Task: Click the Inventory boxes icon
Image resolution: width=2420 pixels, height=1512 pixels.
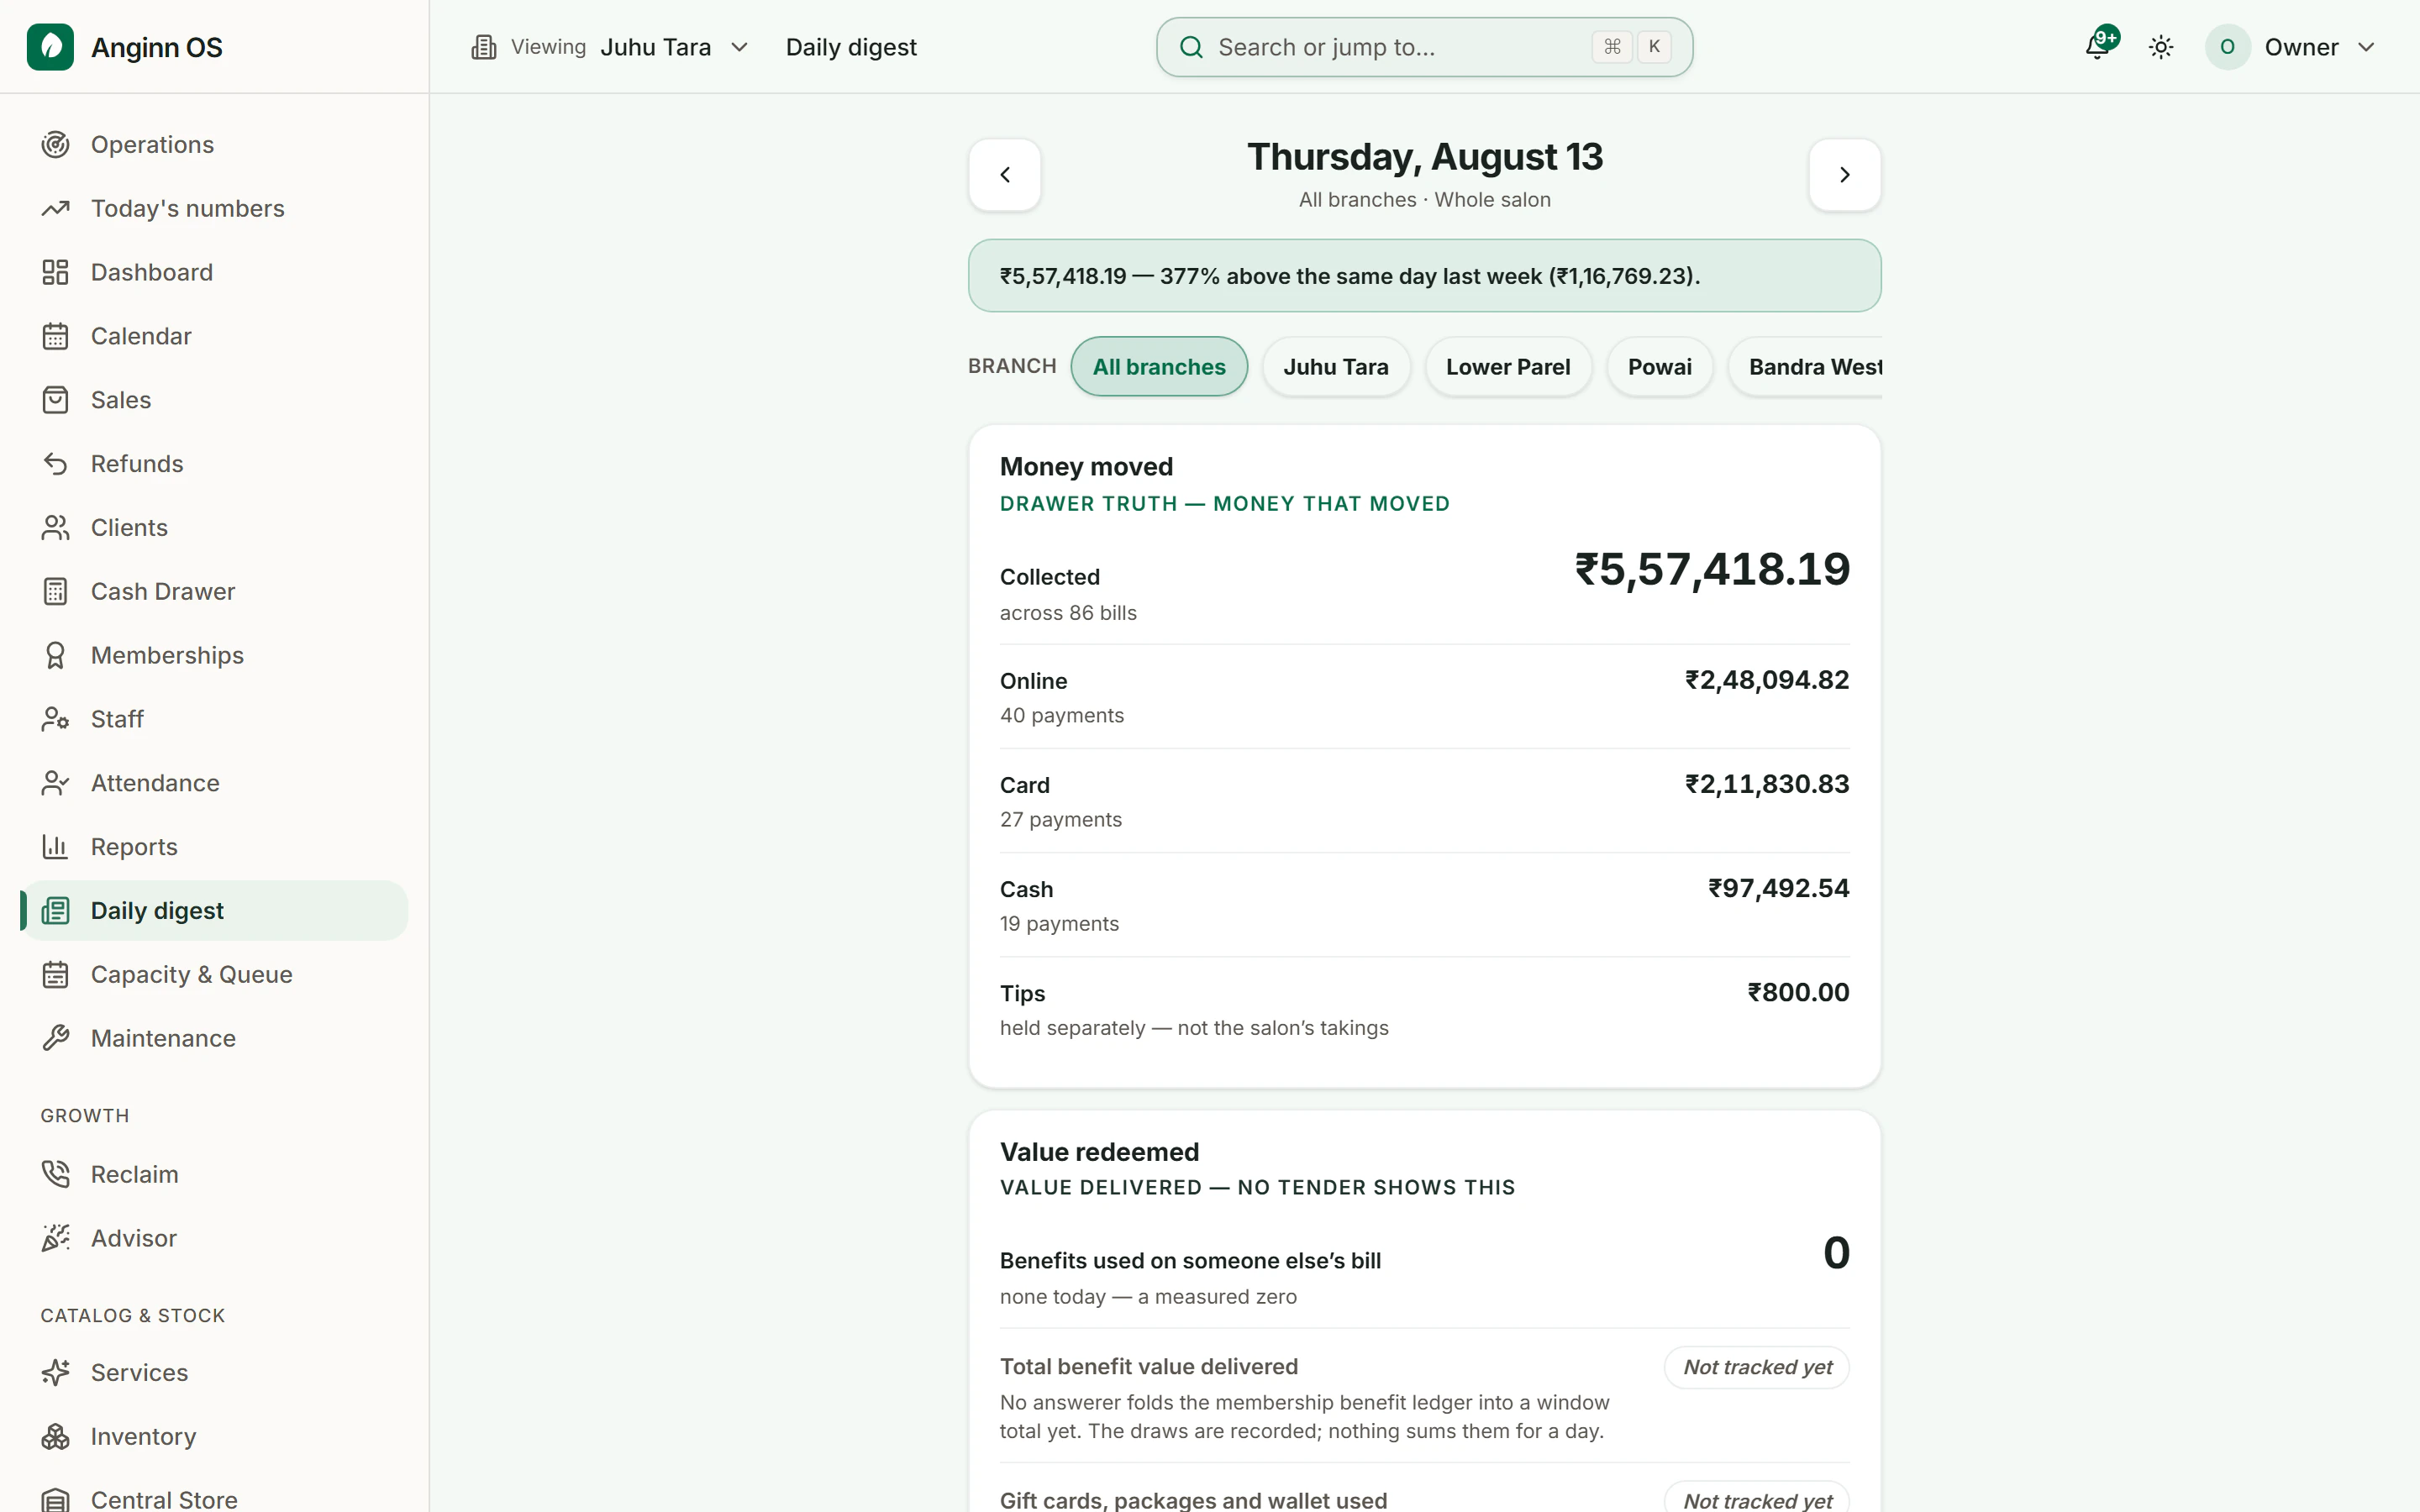Action: tap(56, 1437)
